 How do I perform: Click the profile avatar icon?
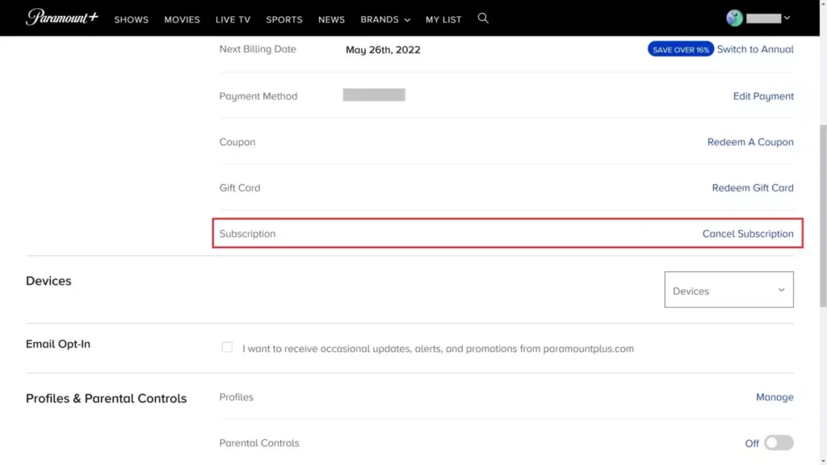tap(734, 18)
